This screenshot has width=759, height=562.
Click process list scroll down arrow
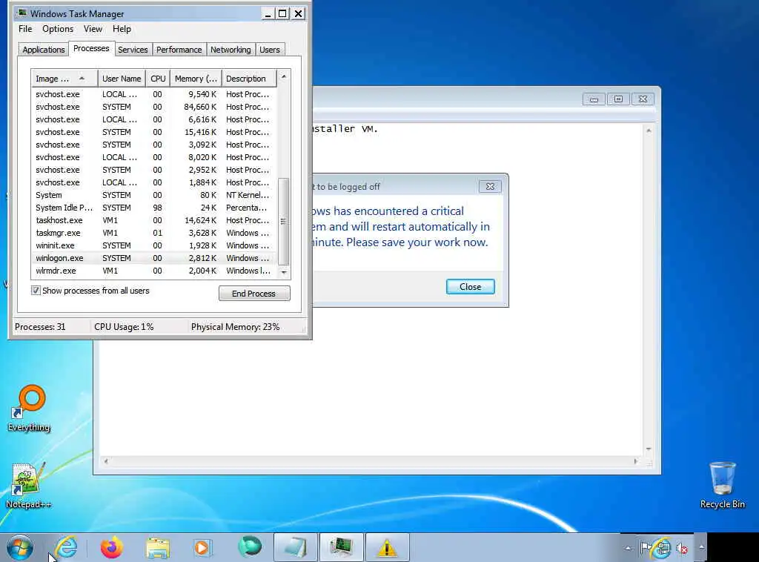click(x=284, y=272)
